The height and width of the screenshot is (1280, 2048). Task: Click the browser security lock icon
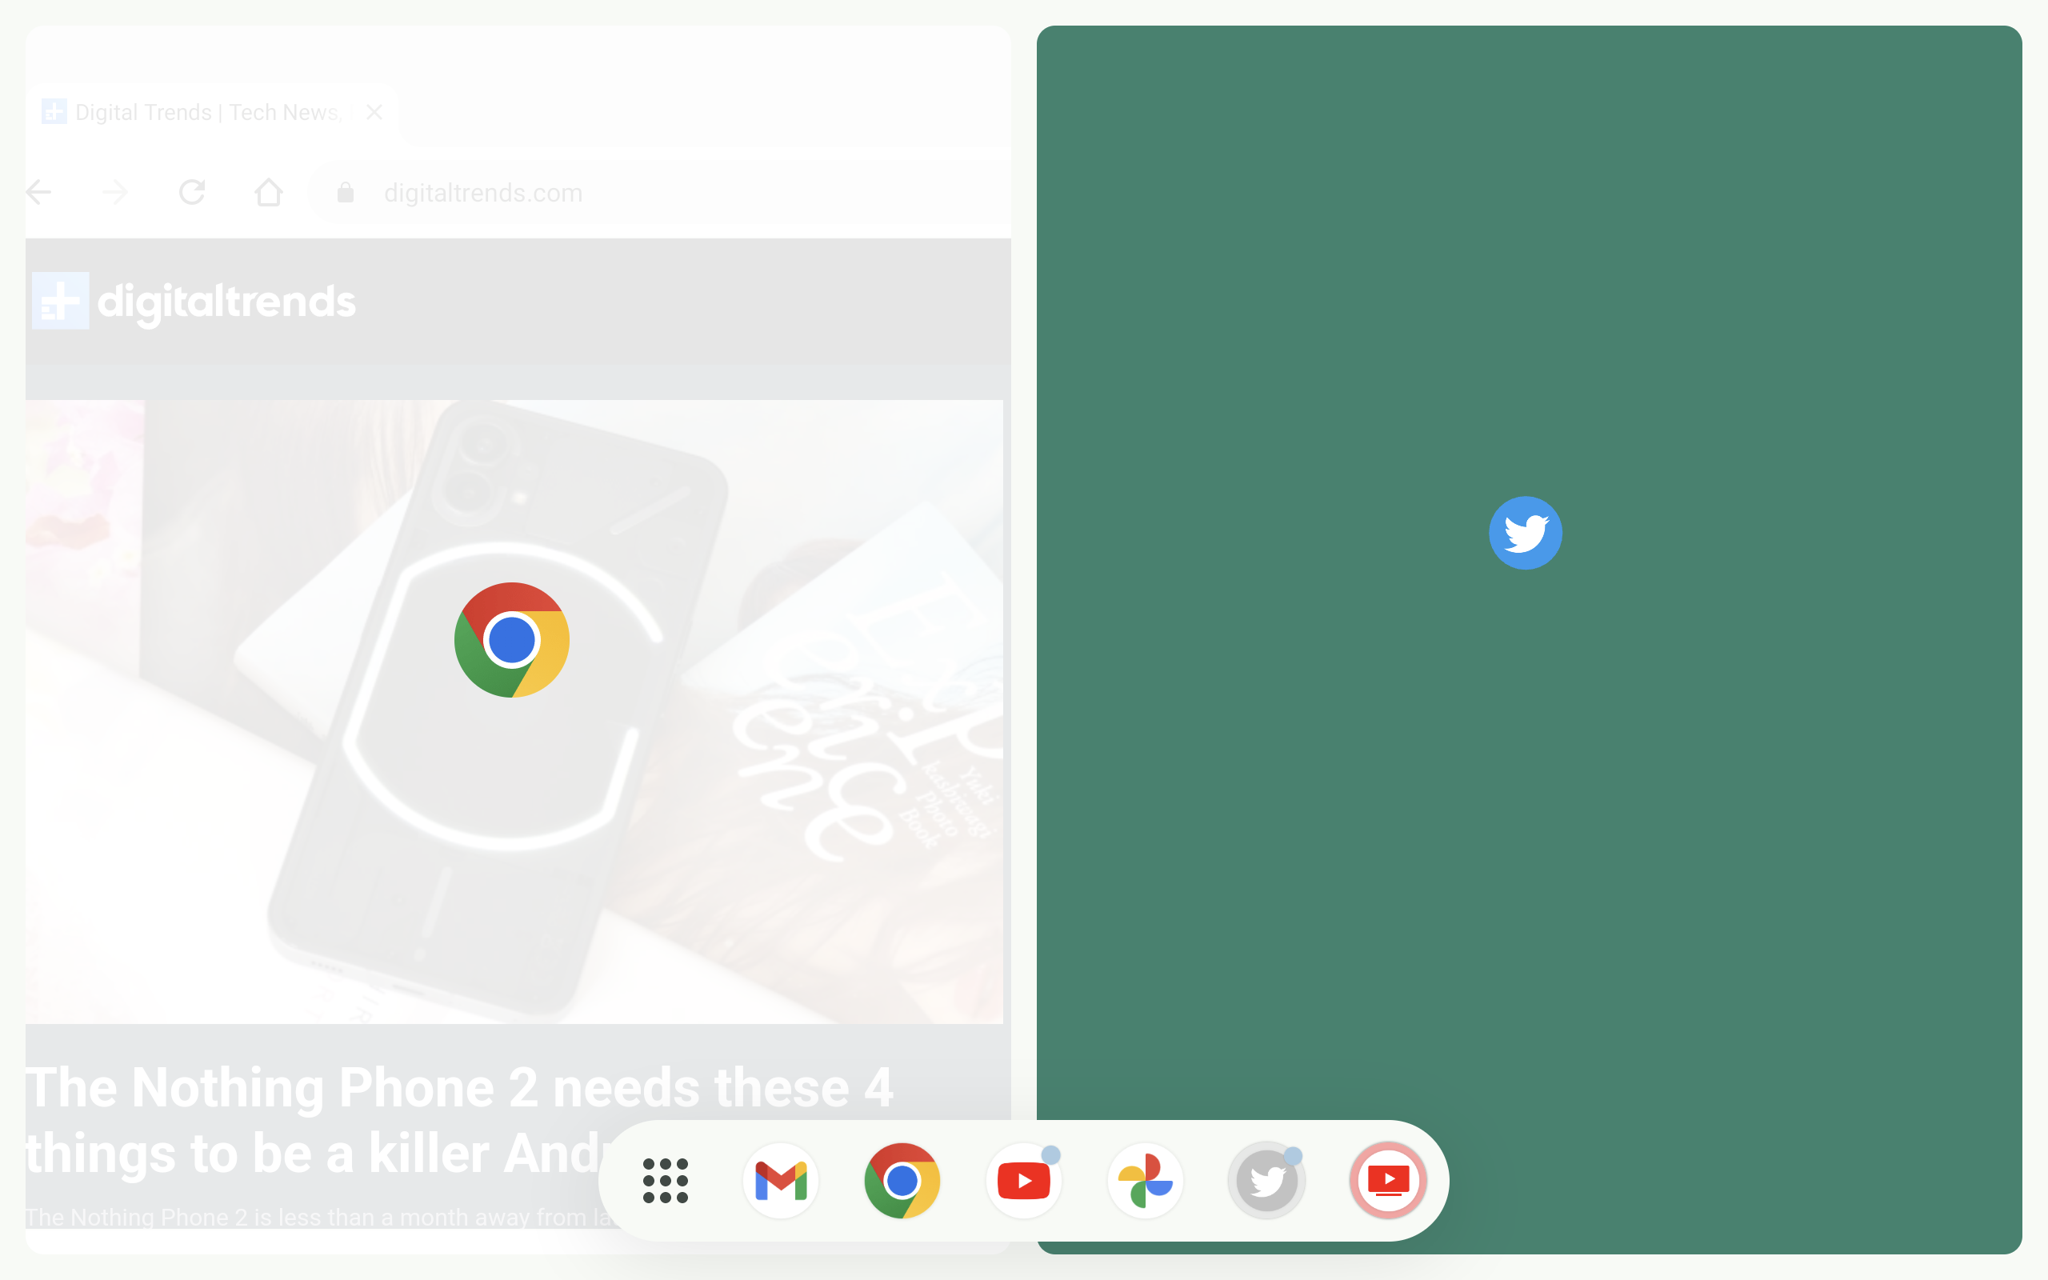pos(345,193)
